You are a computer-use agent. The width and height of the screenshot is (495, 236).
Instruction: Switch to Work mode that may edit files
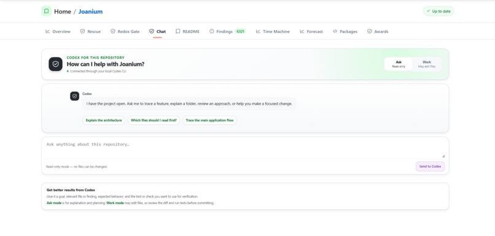[426, 64]
